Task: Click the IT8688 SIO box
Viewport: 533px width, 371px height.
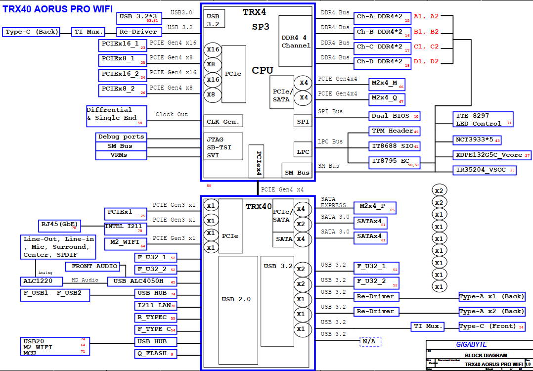Action: click(395, 146)
